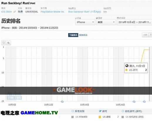The width and height of the screenshot is (152, 121).
Task: Click the yellow US-游戏 legend swatch
Action: (x=100, y=117)
